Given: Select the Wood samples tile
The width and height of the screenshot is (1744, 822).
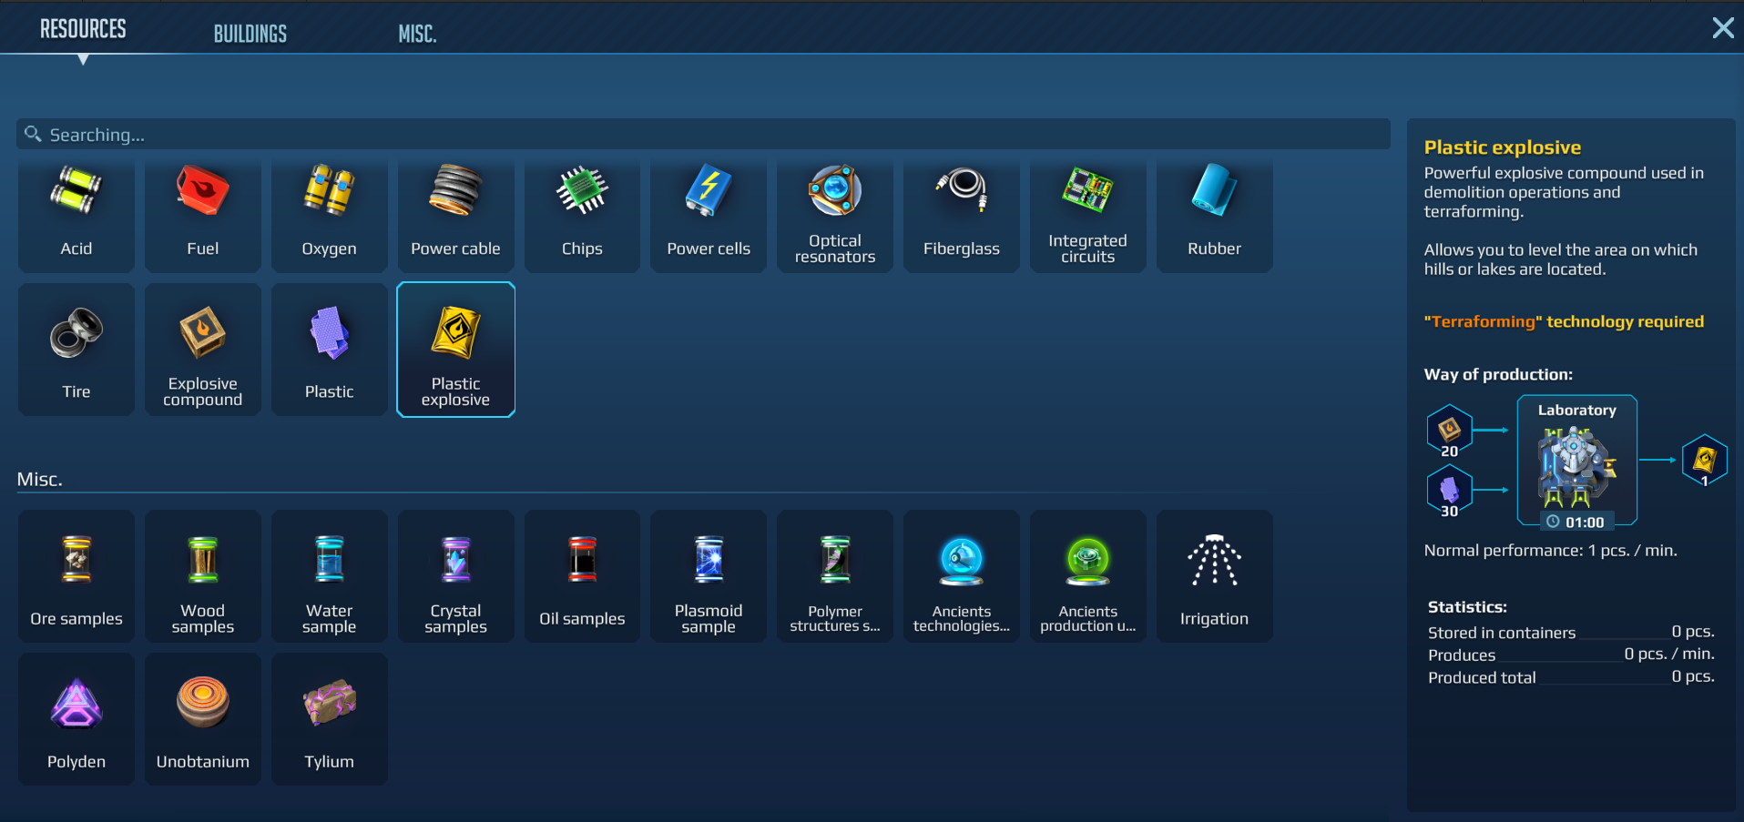Looking at the screenshot, I should click(x=203, y=576).
